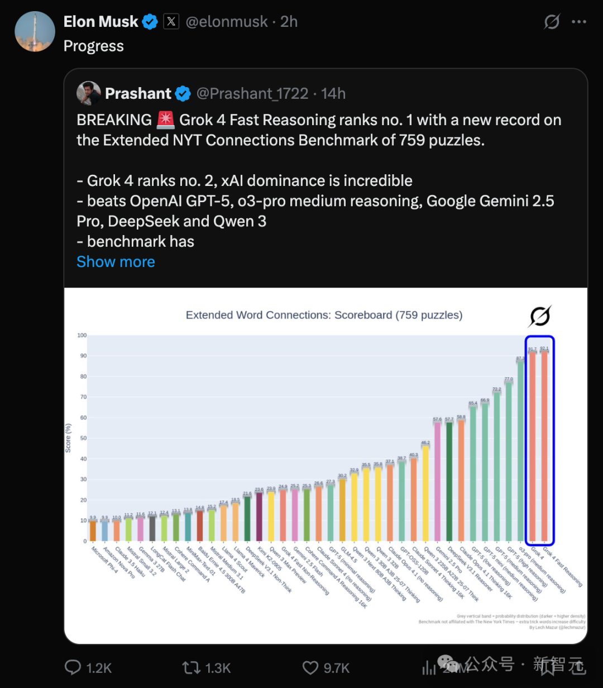Image resolution: width=603 pixels, height=688 pixels.
Task: Click the reply speech bubble icon
Action: (x=73, y=667)
